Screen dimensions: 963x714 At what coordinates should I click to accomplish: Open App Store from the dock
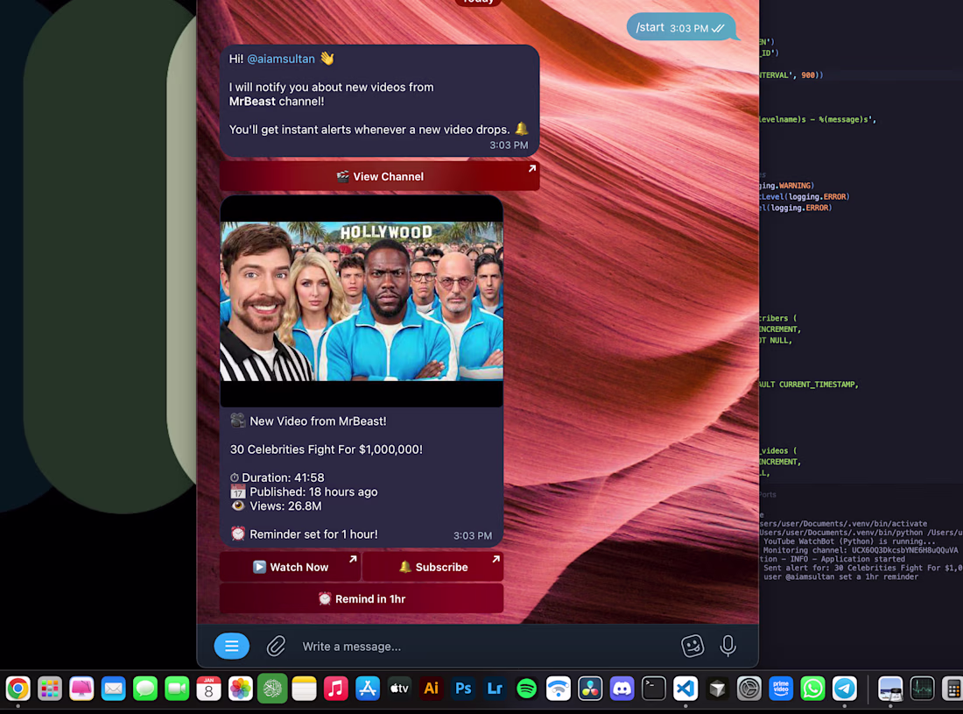(368, 689)
